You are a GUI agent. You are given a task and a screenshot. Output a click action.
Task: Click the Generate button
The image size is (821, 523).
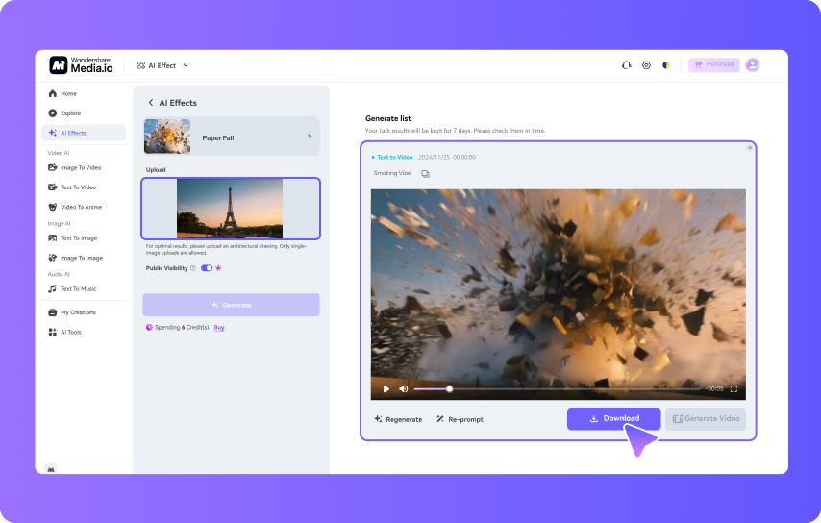click(x=232, y=305)
